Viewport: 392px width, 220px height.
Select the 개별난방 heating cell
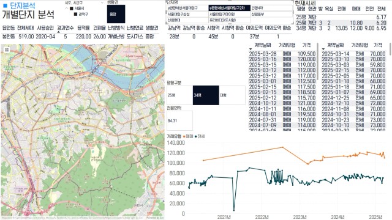(x=116, y=37)
